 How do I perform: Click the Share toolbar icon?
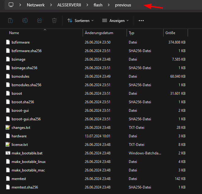tap(40, 21)
